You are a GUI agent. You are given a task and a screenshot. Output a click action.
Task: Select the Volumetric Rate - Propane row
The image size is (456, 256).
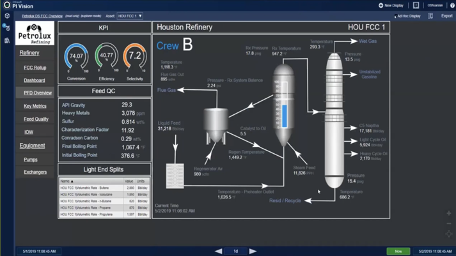click(x=104, y=208)
